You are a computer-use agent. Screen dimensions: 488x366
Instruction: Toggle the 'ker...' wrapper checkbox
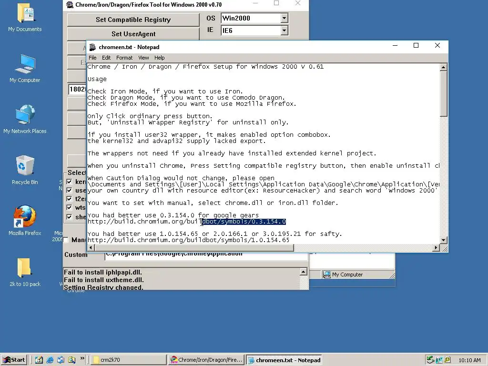pyautogui.click(x=70, y=182)
